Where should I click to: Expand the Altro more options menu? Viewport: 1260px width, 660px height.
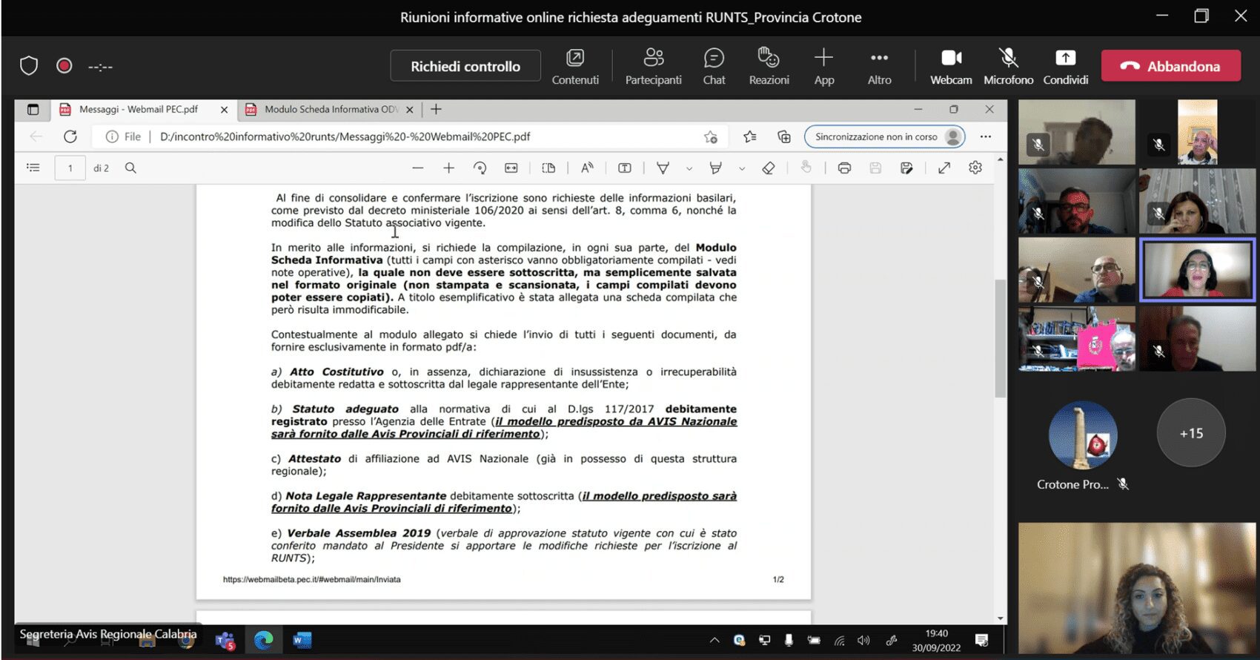tap(879, 67)
